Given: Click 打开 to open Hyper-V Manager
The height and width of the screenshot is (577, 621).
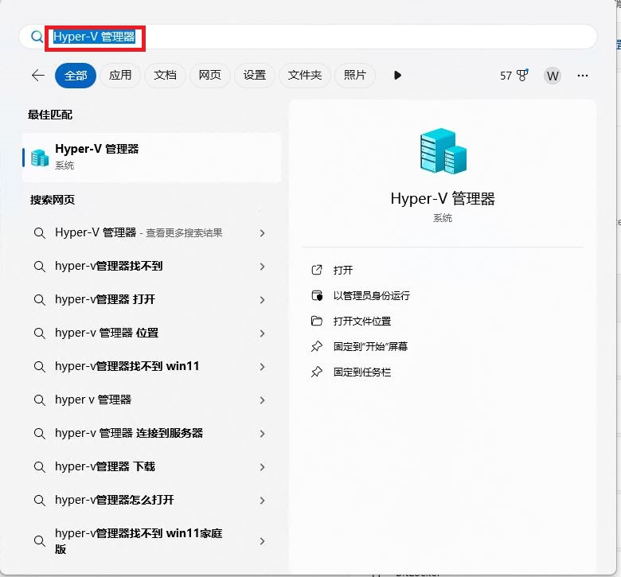Looking at the screenshot, I should pyautogui.click(x=343, y=270).
